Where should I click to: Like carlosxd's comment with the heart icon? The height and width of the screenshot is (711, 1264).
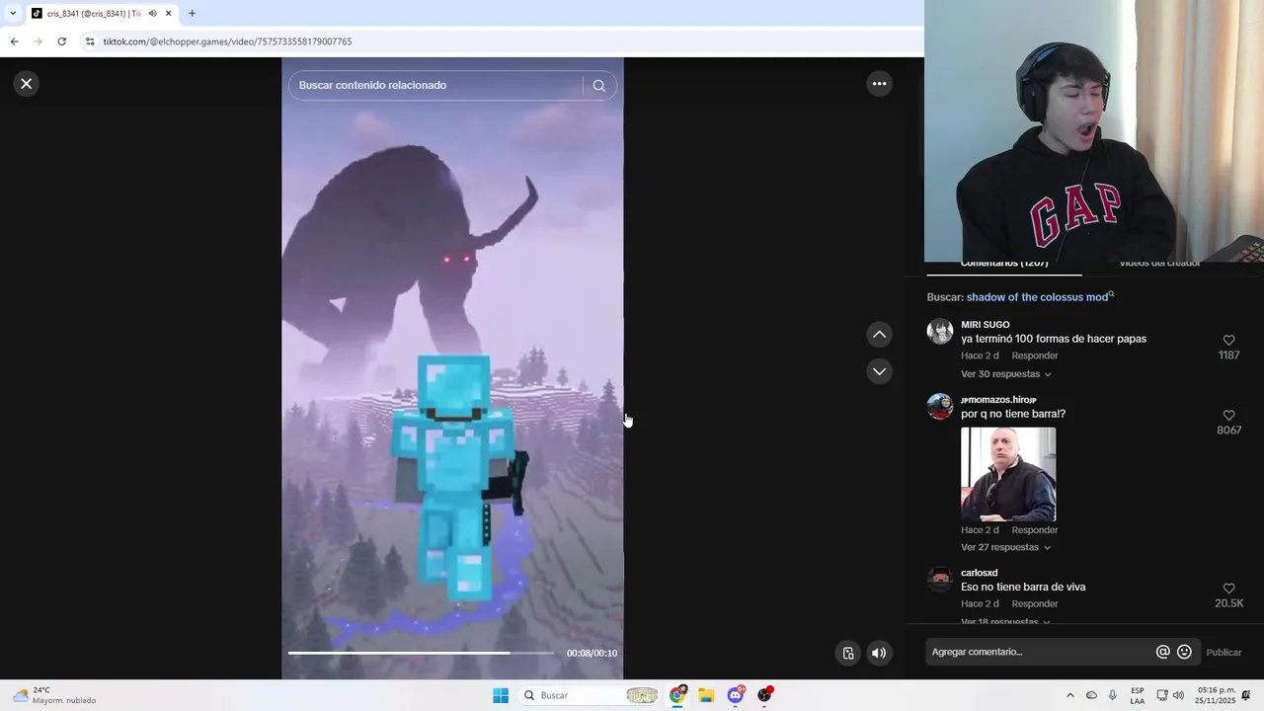[x=1228, y=589]
